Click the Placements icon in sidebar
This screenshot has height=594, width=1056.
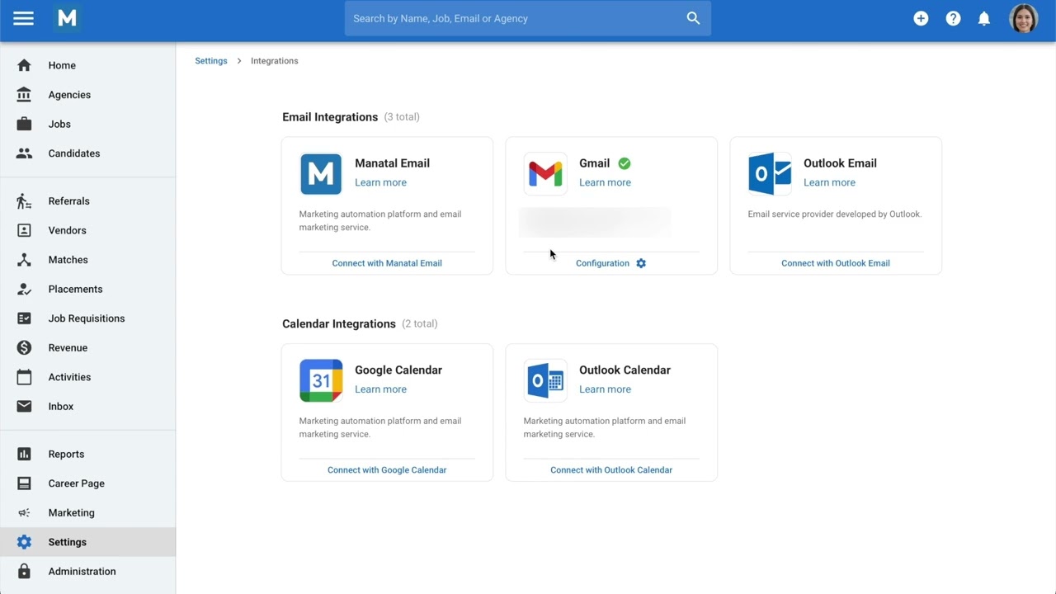tap(24, 289)
